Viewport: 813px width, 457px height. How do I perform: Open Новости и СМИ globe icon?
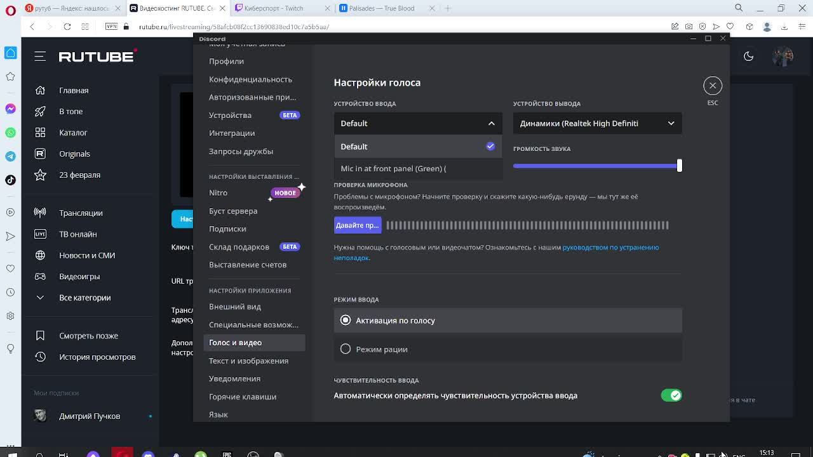tap(40, 255)
